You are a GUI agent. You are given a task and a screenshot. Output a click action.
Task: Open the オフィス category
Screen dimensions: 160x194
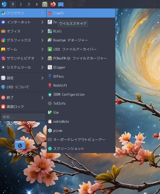tap(23, 31)
